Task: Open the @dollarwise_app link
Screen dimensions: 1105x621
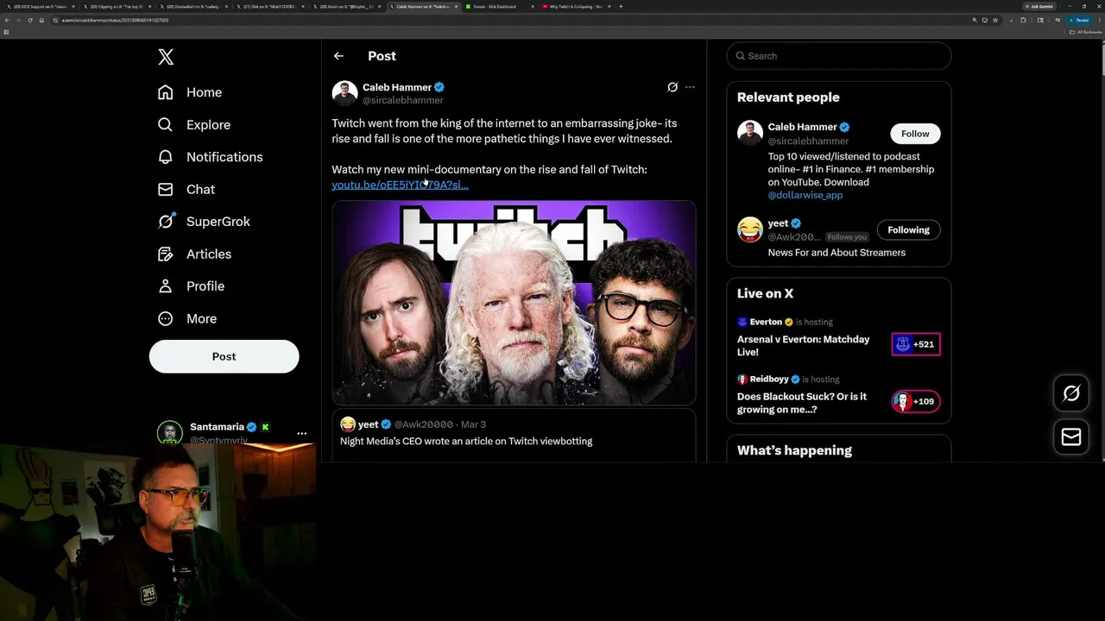Action: click(x=805, y=195)
